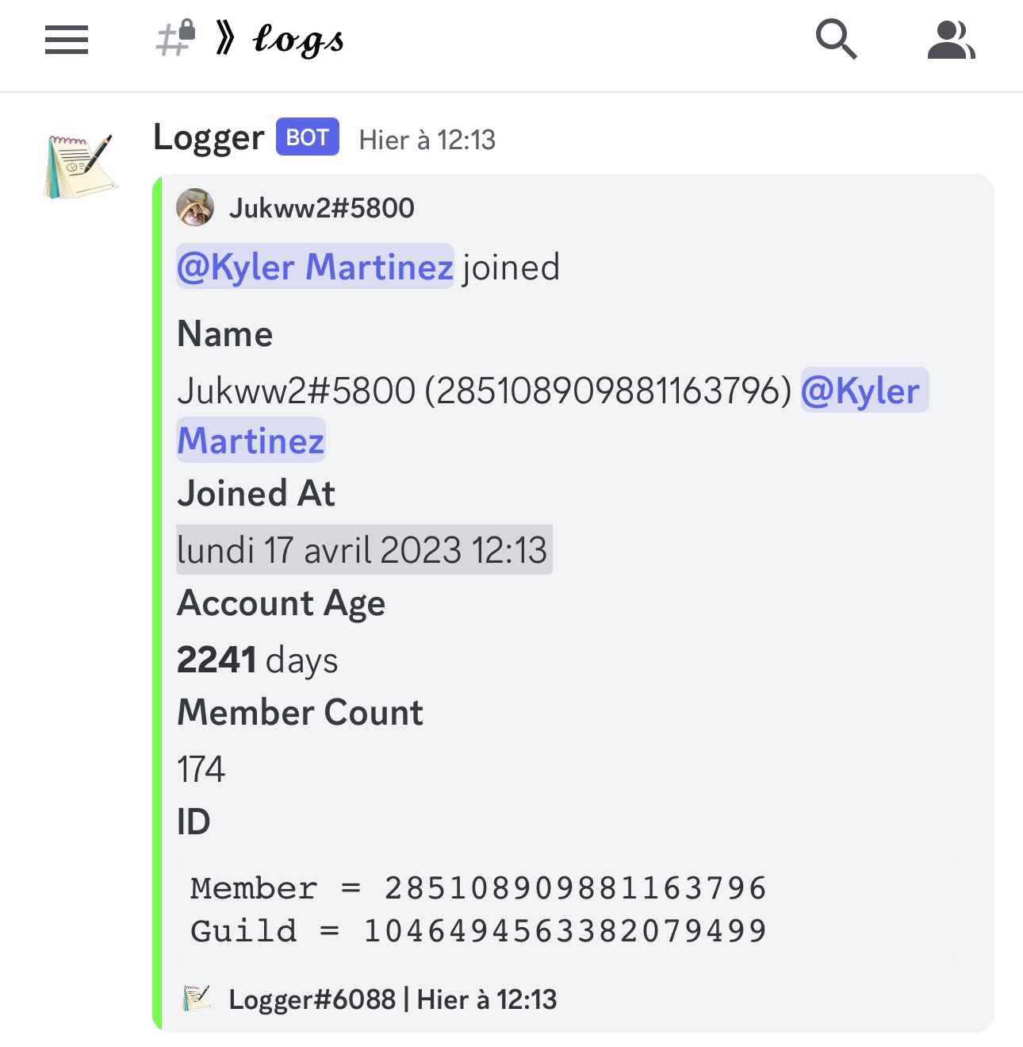Open the hamburger navigation menu
Image resolution: width=1023 pixels, height=1047 pixels.
point(67,40)
